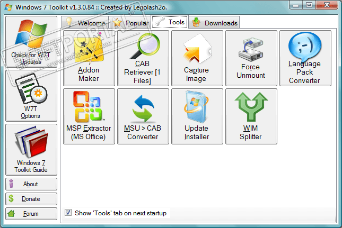Check for W7T Updates
Viewport: 342px width, 228px height.
tap(31, 42)
